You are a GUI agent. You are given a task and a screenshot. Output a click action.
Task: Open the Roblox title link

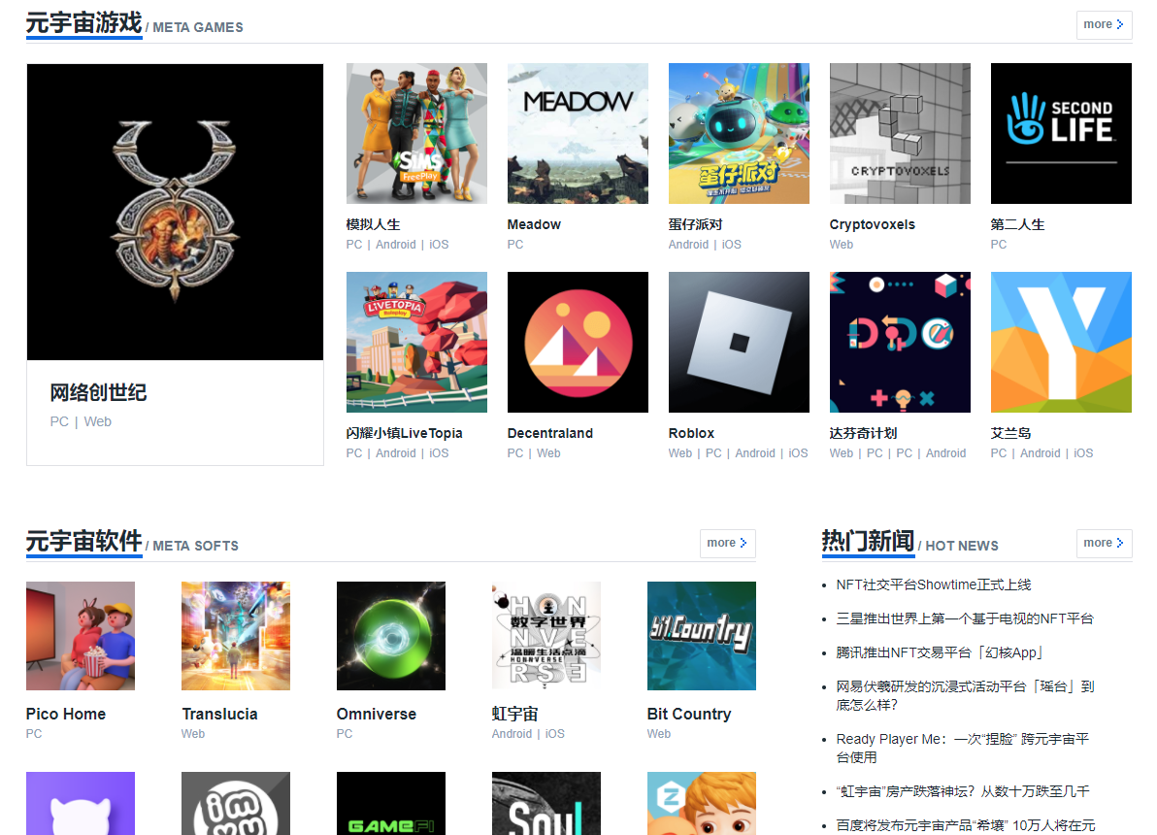(691, 433)
